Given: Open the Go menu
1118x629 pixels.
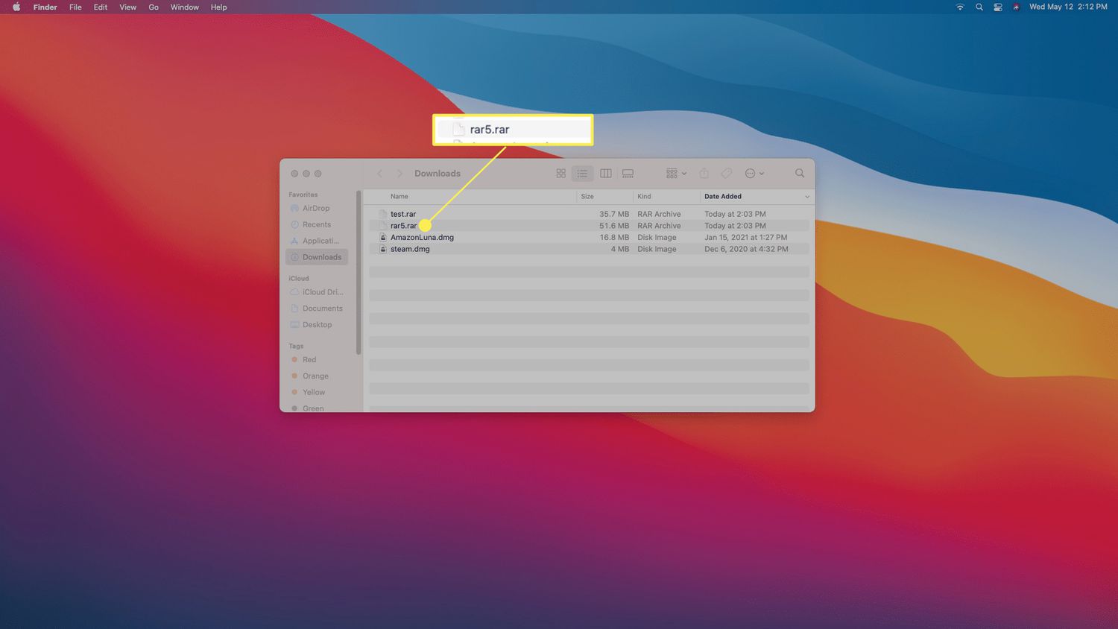Looking at the screenshot, I should (154, 7).
